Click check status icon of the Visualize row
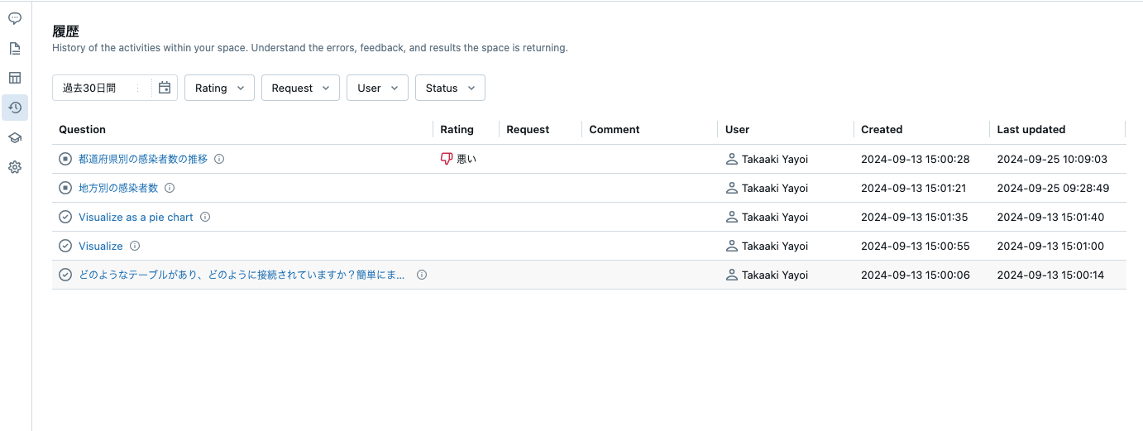1143x431 pixels. pos(65,246)
